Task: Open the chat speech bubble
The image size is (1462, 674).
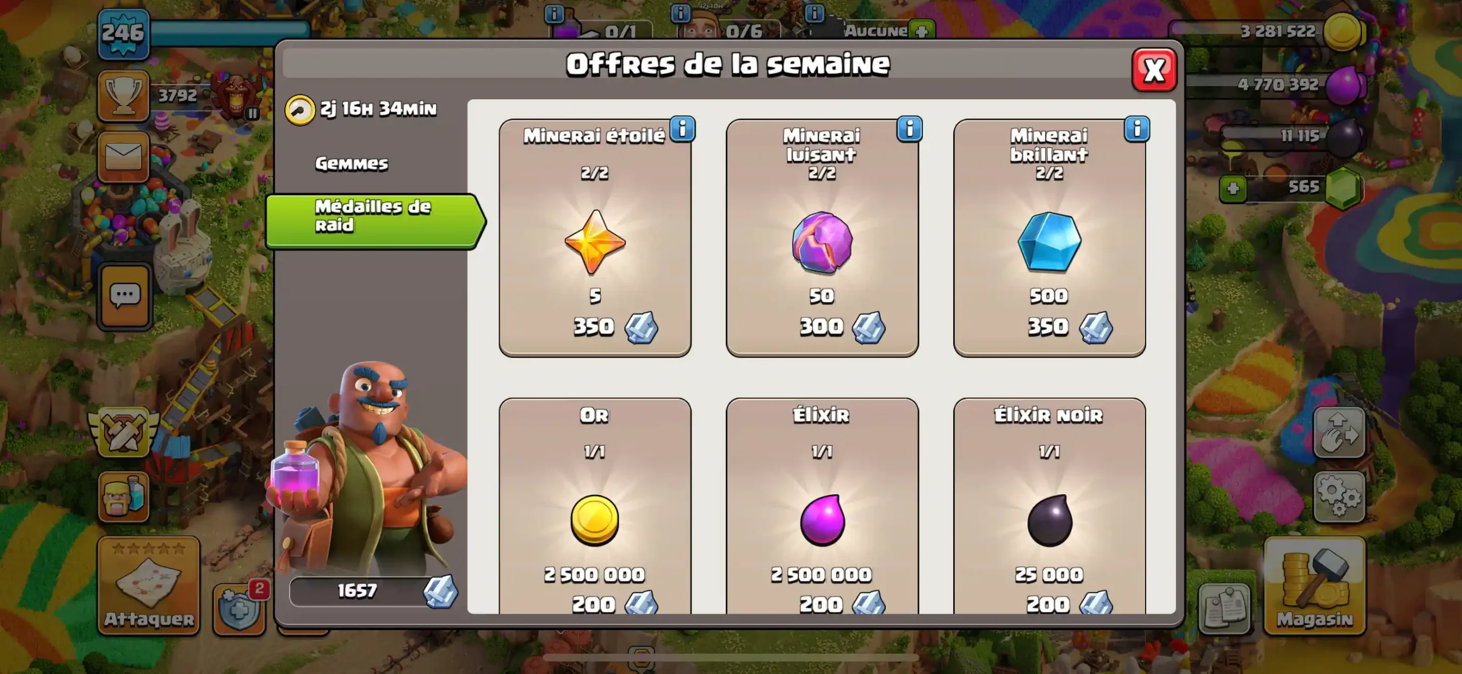Action: (x=125, y=296)
